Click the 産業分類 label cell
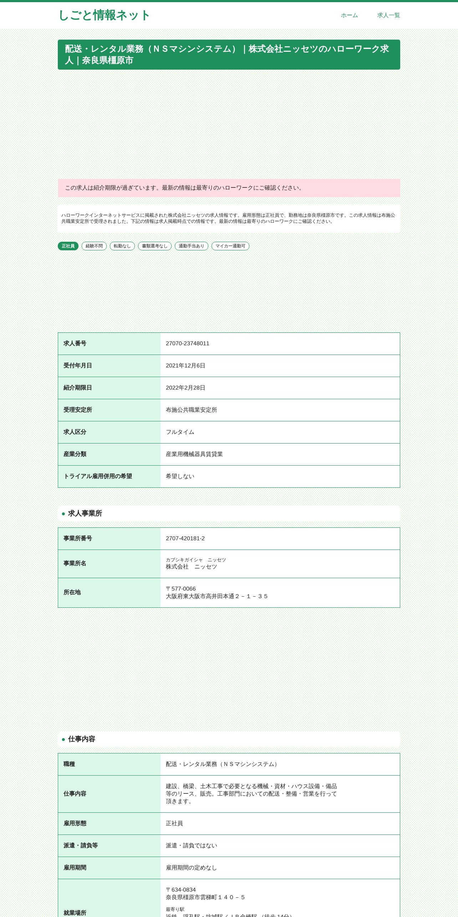 tap(109, 454)
